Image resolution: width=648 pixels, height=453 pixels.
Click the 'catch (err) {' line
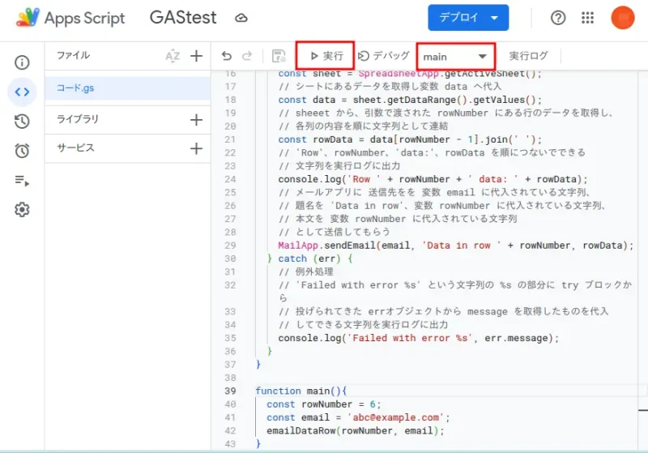coord(310,259)
